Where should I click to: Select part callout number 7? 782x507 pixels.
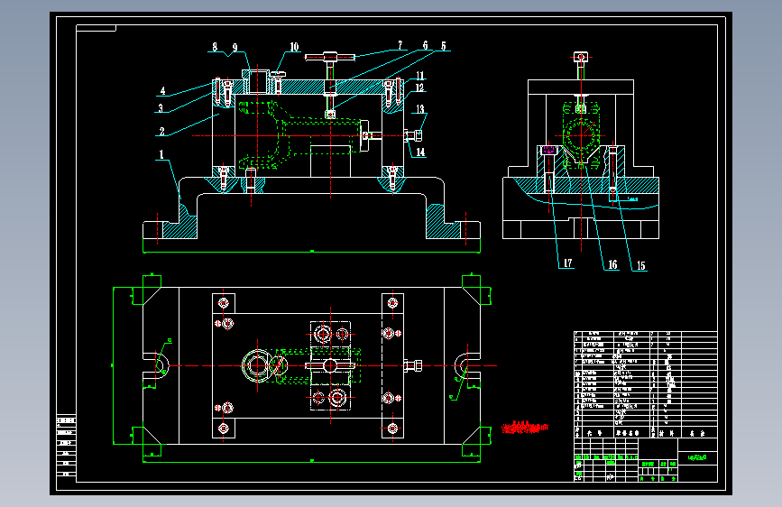[400, 45]
